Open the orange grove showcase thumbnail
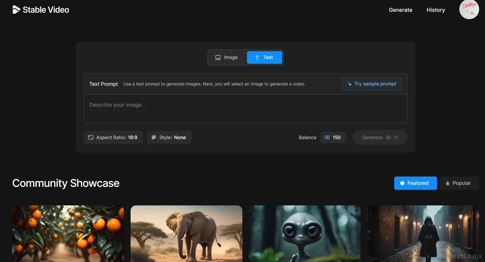This screenshot has height=262, width=485. click(68, 233)
